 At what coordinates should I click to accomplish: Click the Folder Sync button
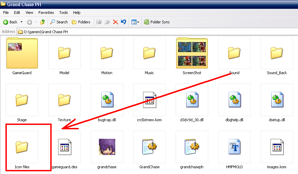pyautogui.click(x=157, y=22)
